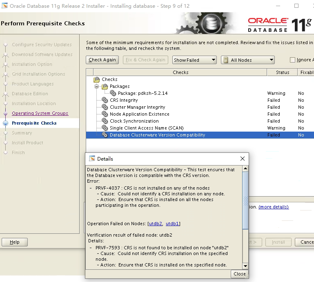Image resolution: width=314 pixels, height=282 pixels.
Task: Click gear icon beside Database Clusterware Version Compatibility
Action: pos(105,135)
